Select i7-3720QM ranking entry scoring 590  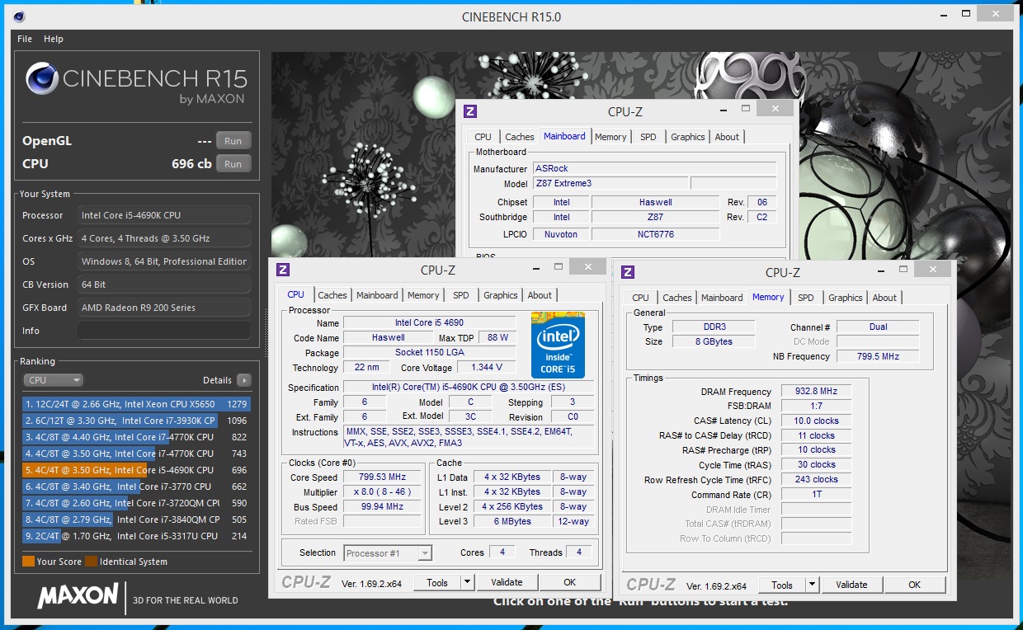pos(136,503)
